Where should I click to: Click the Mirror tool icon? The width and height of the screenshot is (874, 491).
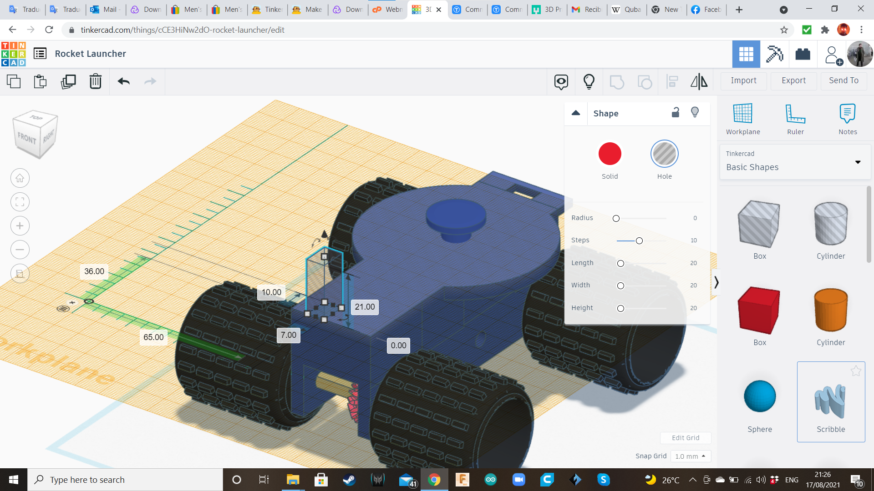(x=699, y=81)
